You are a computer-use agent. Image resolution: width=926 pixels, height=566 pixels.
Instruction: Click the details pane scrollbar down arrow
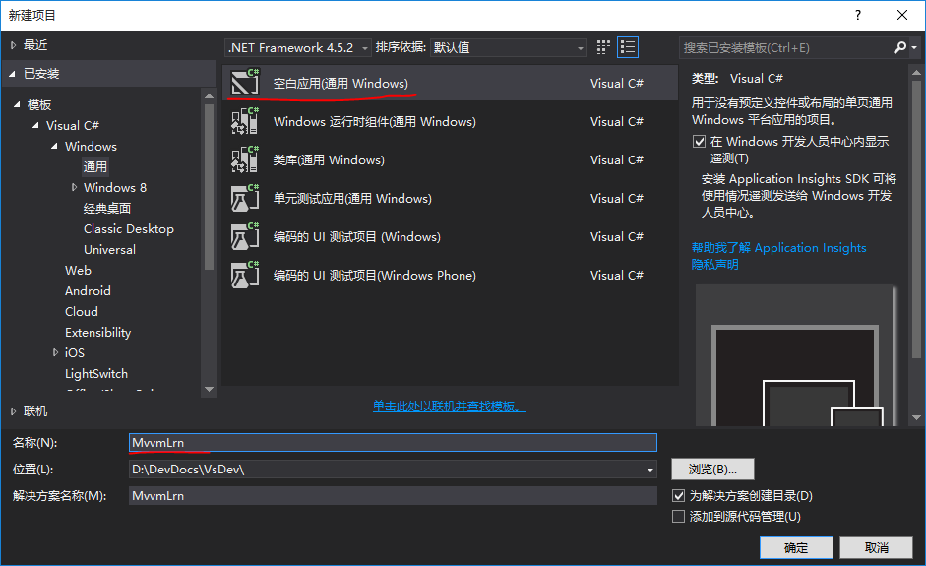(x=916, y=417)
